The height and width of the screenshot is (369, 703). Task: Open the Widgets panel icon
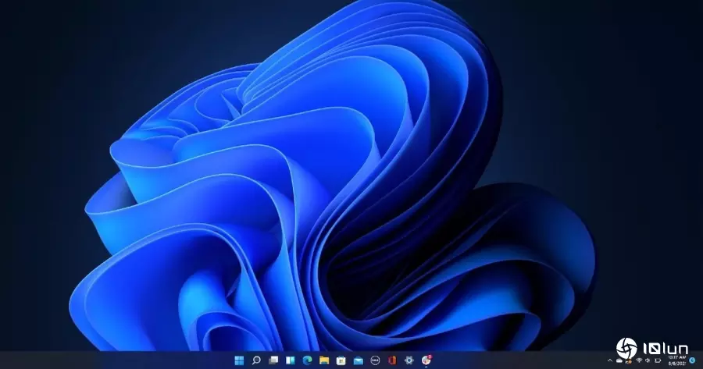[290, 360]
